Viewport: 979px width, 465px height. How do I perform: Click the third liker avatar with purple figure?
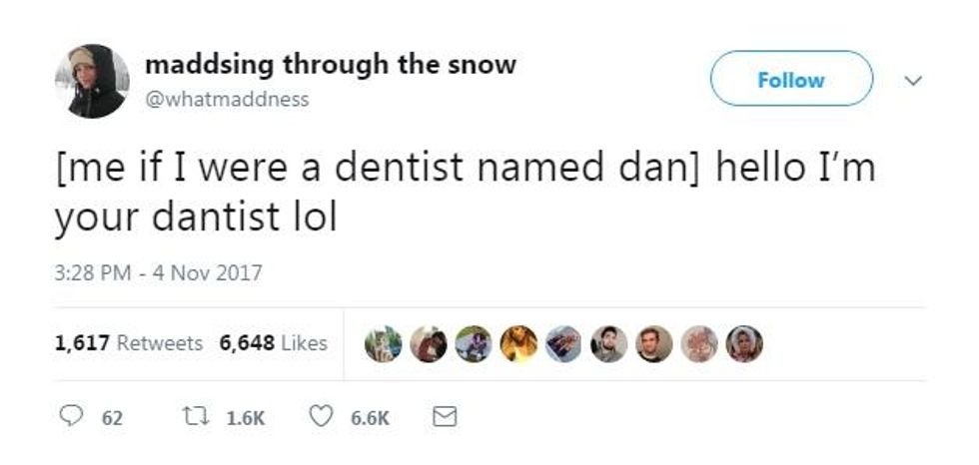coord(474,343)
